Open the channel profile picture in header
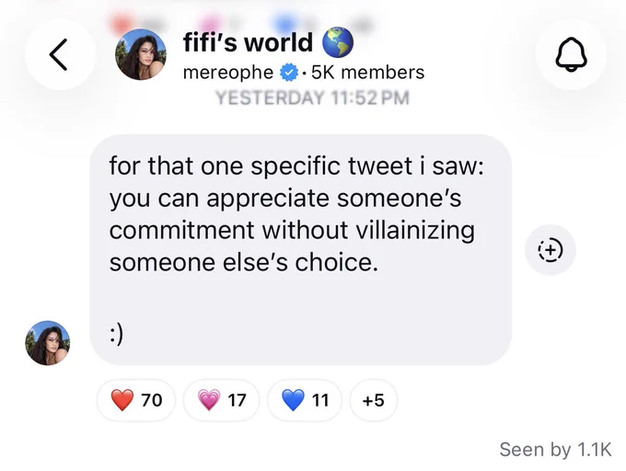Screen dimensions: 626x471 coord(141,54)
